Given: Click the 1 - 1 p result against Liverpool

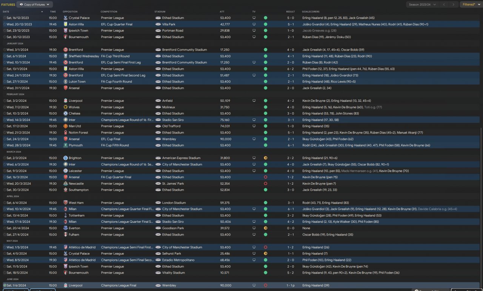Looking at the screenshot, I should 291,285.
